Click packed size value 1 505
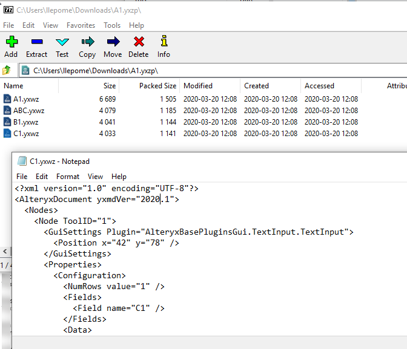This screenshot has height=349, width=407. click(x=168, y=99)
